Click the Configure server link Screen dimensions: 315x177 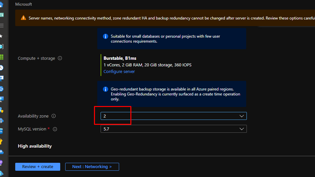(x=119, y=72)
